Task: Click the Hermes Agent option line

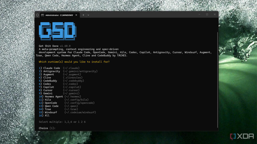Action: coord(60,96)
